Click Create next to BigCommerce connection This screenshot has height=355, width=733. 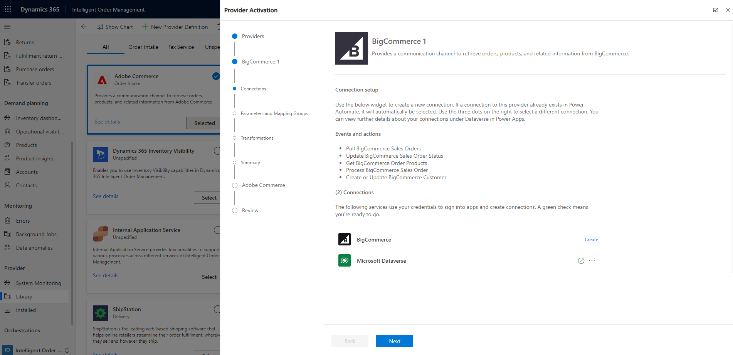coord(591,239)
